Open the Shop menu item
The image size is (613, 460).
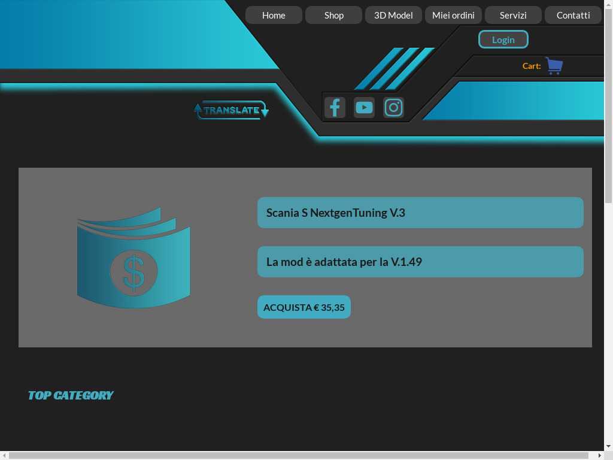click(334, 15)
